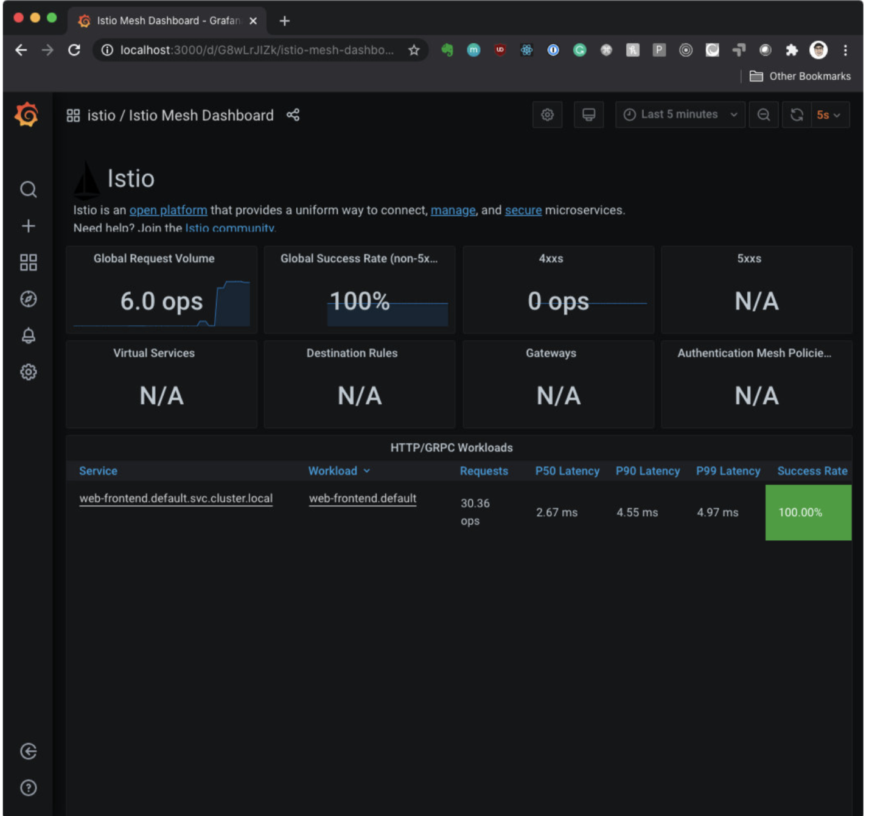Open the 5s refresh interval dropdown
This screenshot has width=869, height=816.
pyautogui.click(x=830, y=114)
